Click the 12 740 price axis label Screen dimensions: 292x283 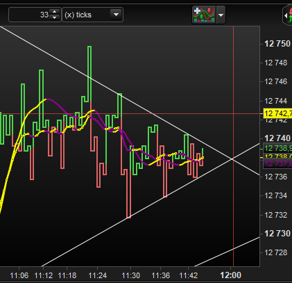[x=277, y=138]
